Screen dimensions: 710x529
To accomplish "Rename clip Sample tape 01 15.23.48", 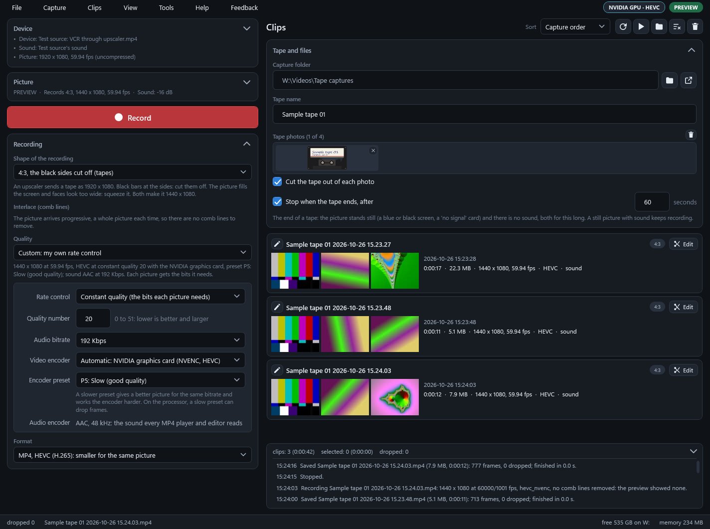I will [x=277, y=308].
